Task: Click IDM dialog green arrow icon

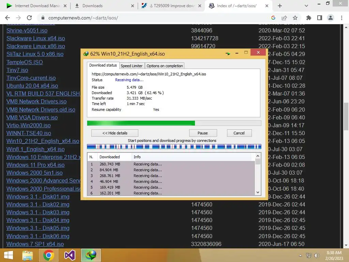Action: pyautogui.click(x=228, y=54)
